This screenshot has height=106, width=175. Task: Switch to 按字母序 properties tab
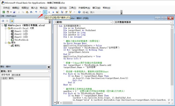coord(5,75)
